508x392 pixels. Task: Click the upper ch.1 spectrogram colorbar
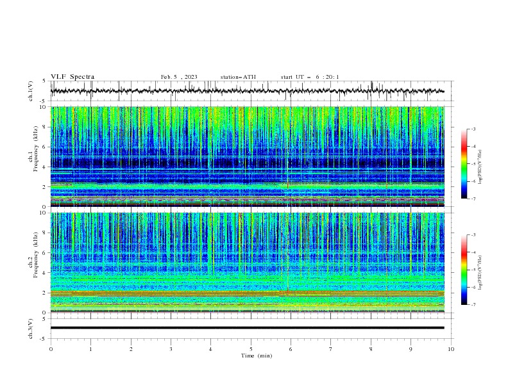pos(464,164)
